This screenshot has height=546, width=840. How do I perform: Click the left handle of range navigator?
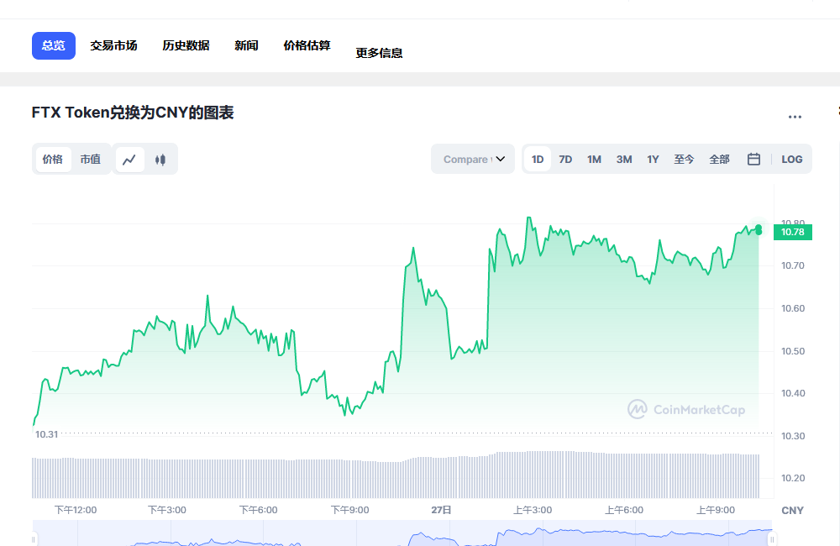[34, 538]
